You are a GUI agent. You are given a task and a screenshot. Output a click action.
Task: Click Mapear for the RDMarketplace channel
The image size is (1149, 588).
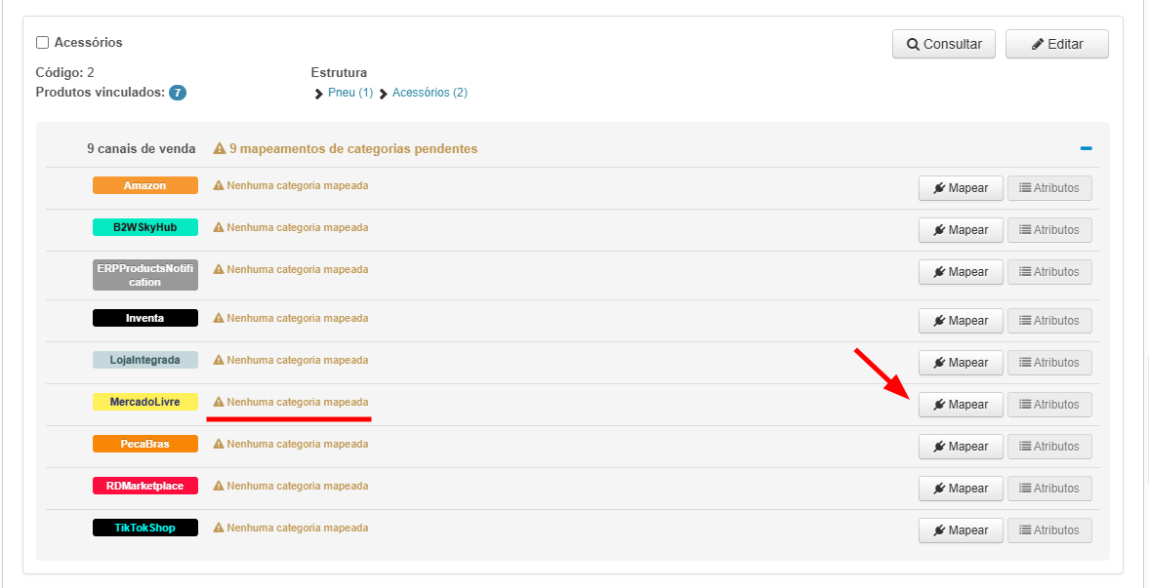coord(961,489)
